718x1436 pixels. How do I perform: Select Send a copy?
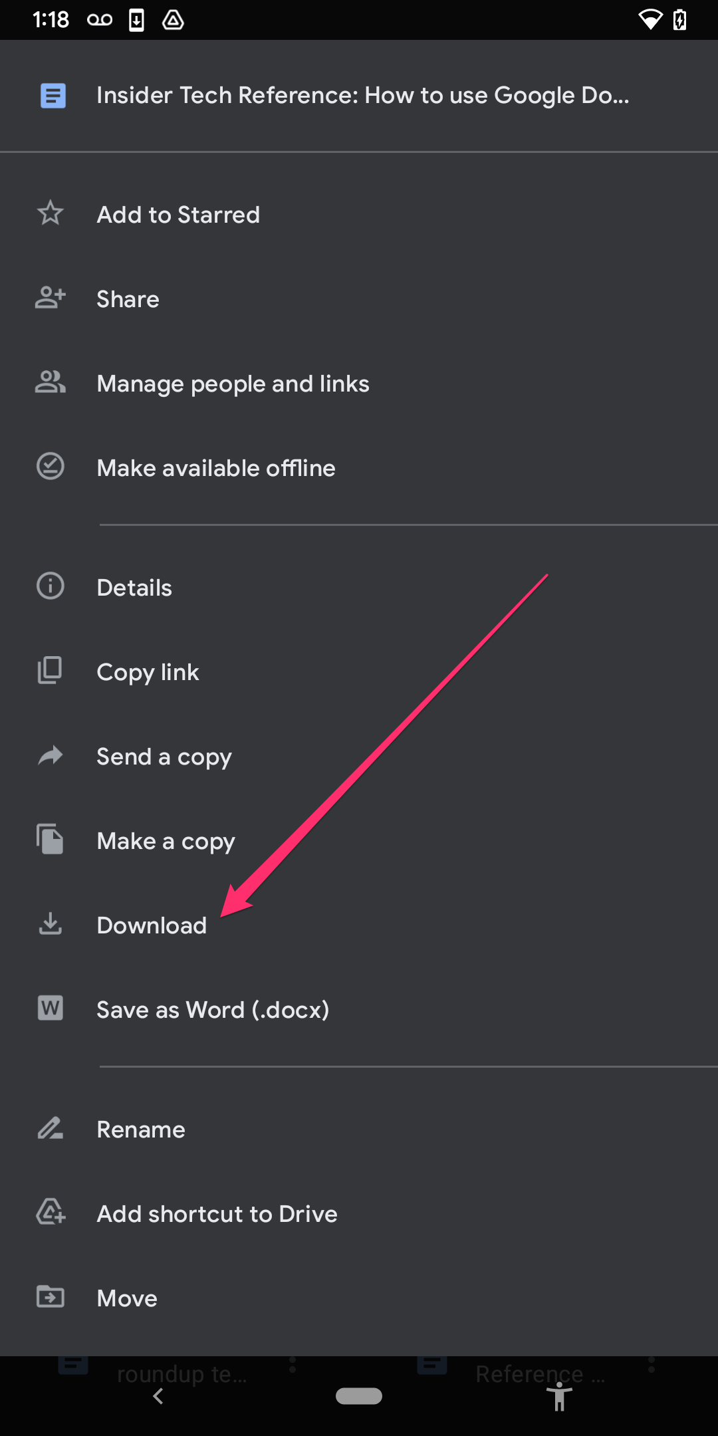(359, 756)
